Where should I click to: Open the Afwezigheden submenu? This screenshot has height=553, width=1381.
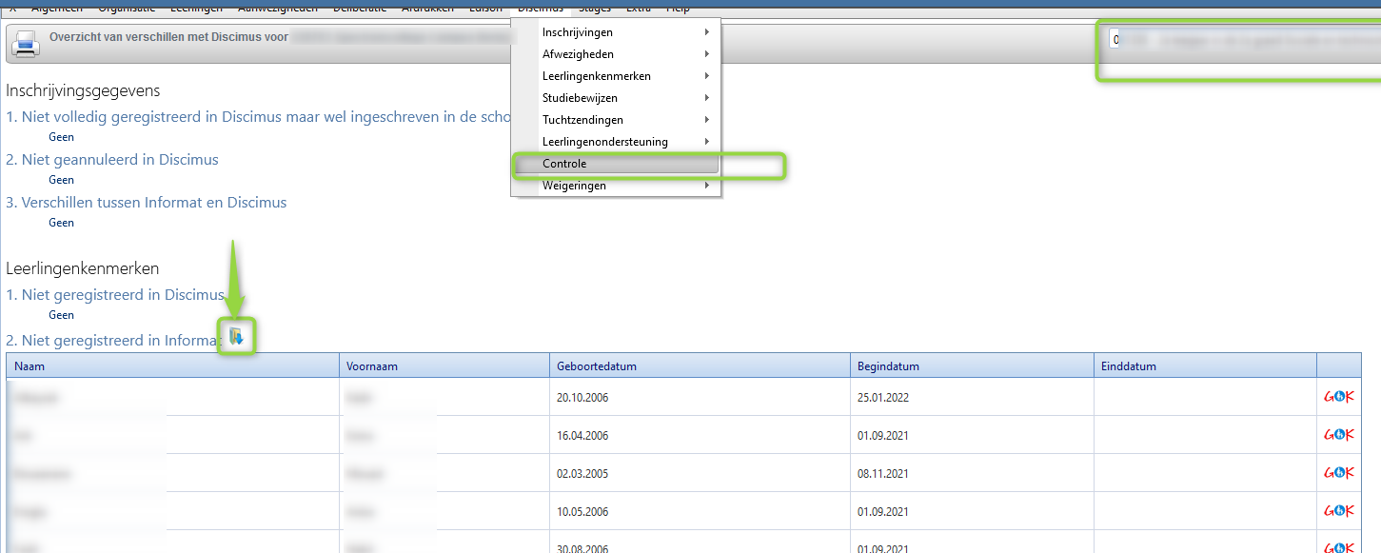coord(616,54)
